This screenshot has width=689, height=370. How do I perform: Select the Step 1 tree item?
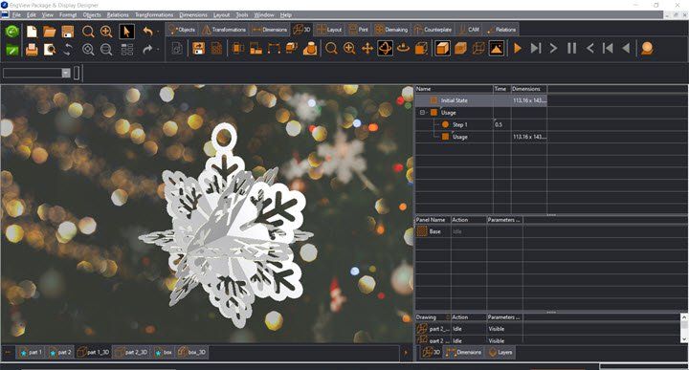click(x=459, y=124)
